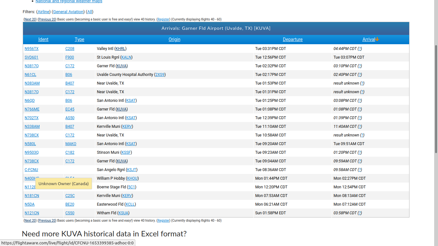Select 'Tue 09:51AM CDT' arrival text
The width and height of the screenshot is (438, 246).
point(349,144)
